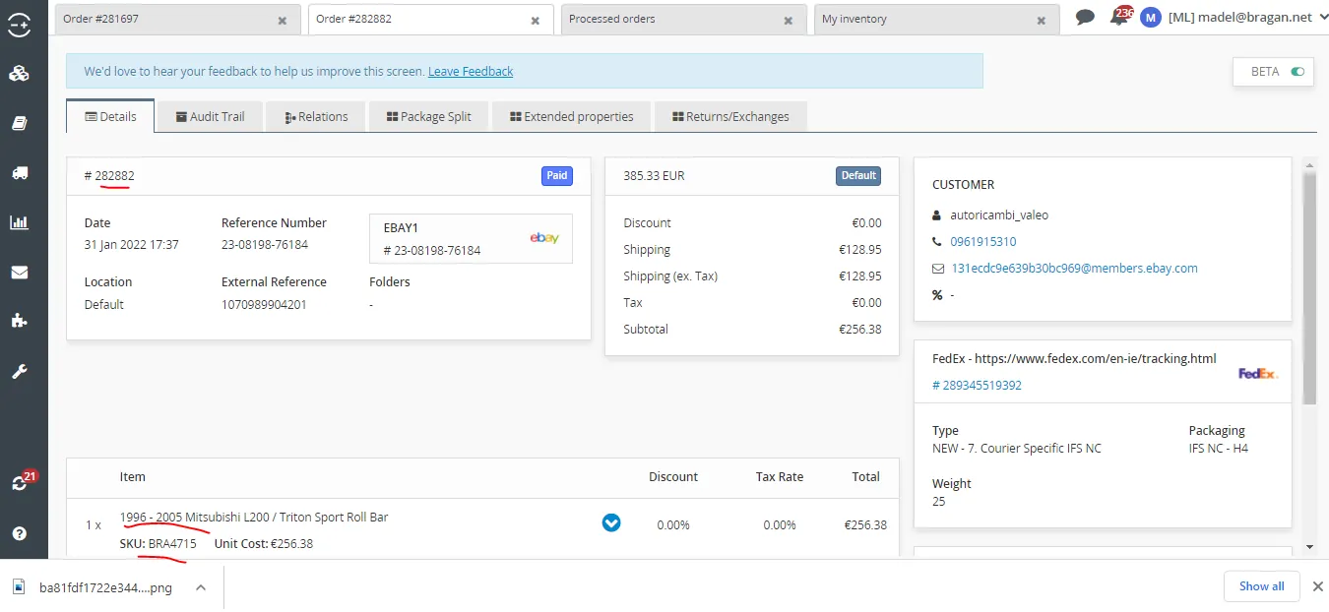Open the reports bar chart sidebar icon
Viewport: 1329px width, 612px height.
pyautogui.click(x=19, y=222)
